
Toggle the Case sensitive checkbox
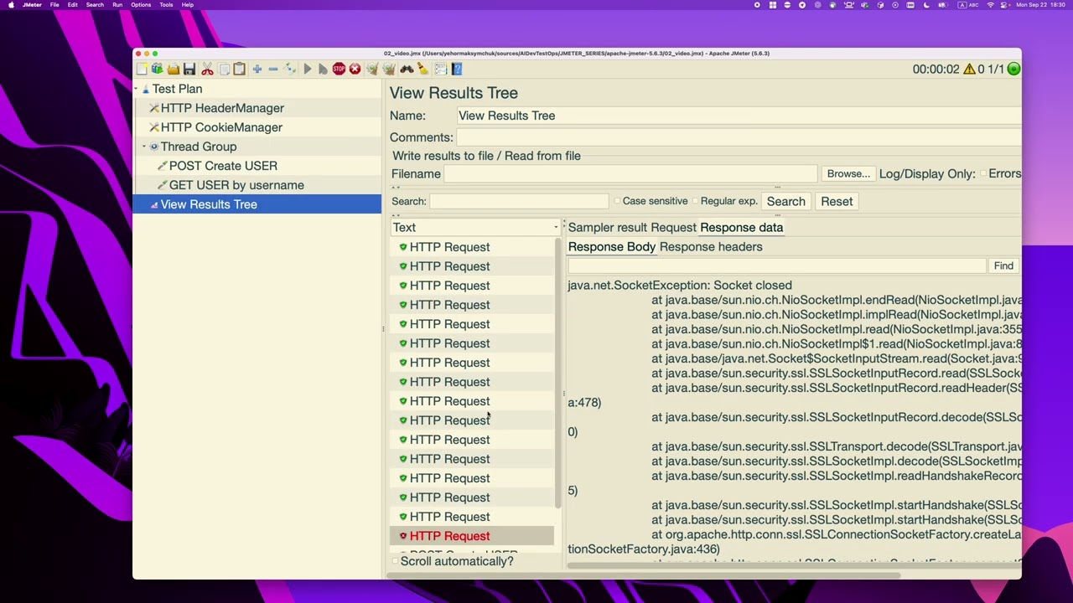point(618,202)
